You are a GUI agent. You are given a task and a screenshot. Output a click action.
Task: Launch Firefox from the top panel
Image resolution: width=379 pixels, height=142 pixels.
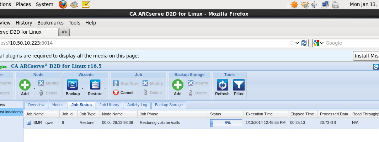coord(63,4)
